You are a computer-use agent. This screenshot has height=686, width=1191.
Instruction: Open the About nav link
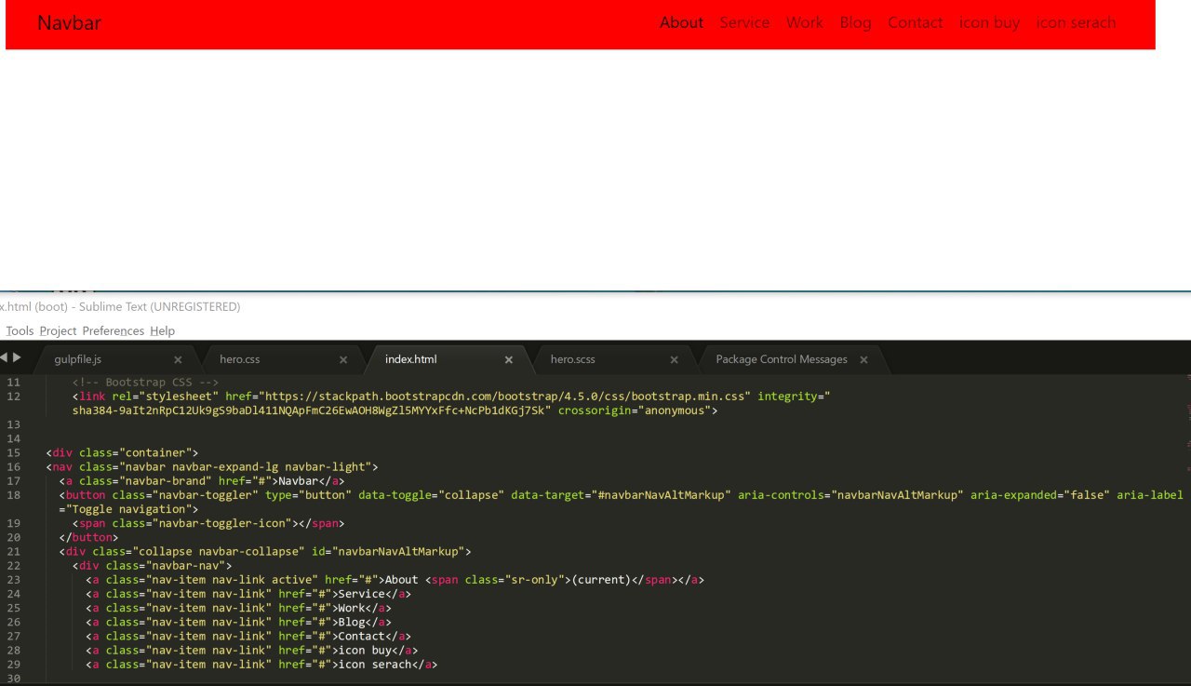click(681, 23)
